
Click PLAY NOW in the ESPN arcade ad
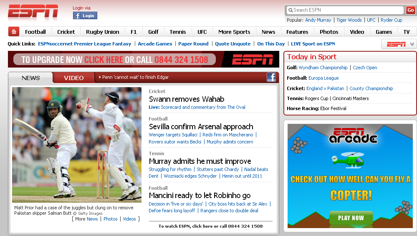click(x=351, y=218)
